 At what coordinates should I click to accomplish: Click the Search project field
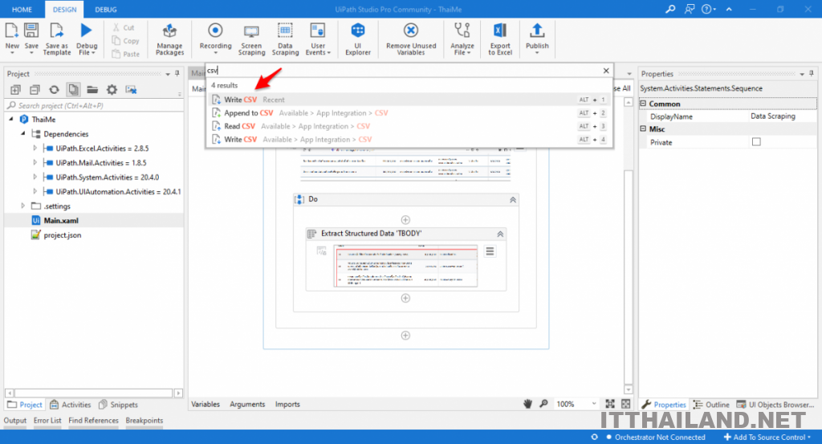click(95, 105)
